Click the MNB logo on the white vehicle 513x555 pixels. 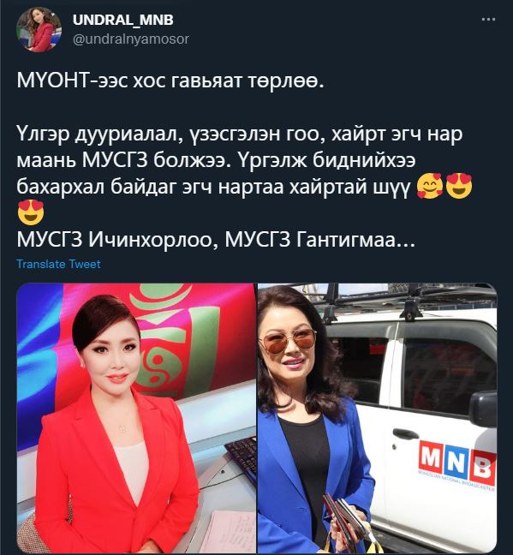(456, 464)
